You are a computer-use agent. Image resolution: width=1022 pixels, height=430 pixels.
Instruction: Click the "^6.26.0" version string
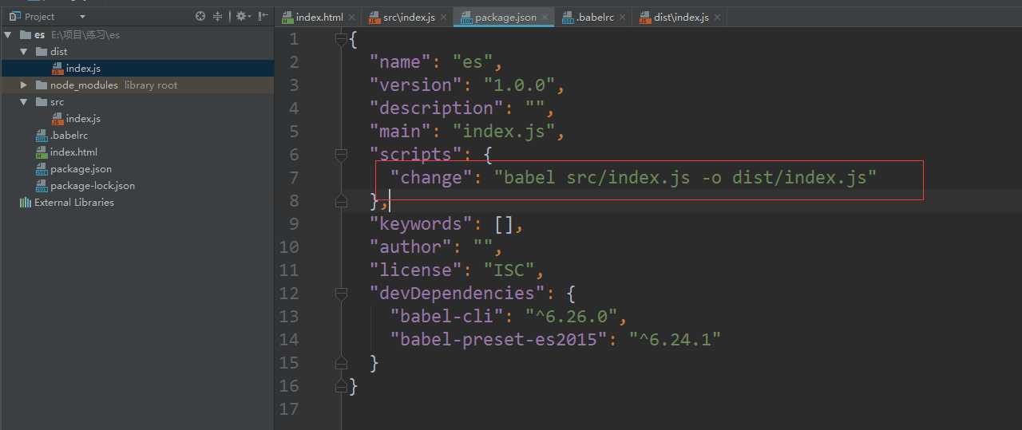coord(572,316)
